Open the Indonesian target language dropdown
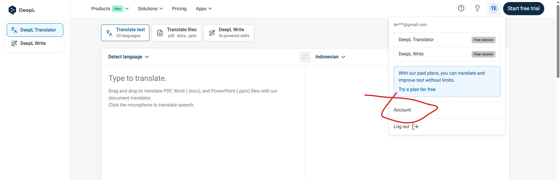The image size is (560, 180). pos(330,57)
